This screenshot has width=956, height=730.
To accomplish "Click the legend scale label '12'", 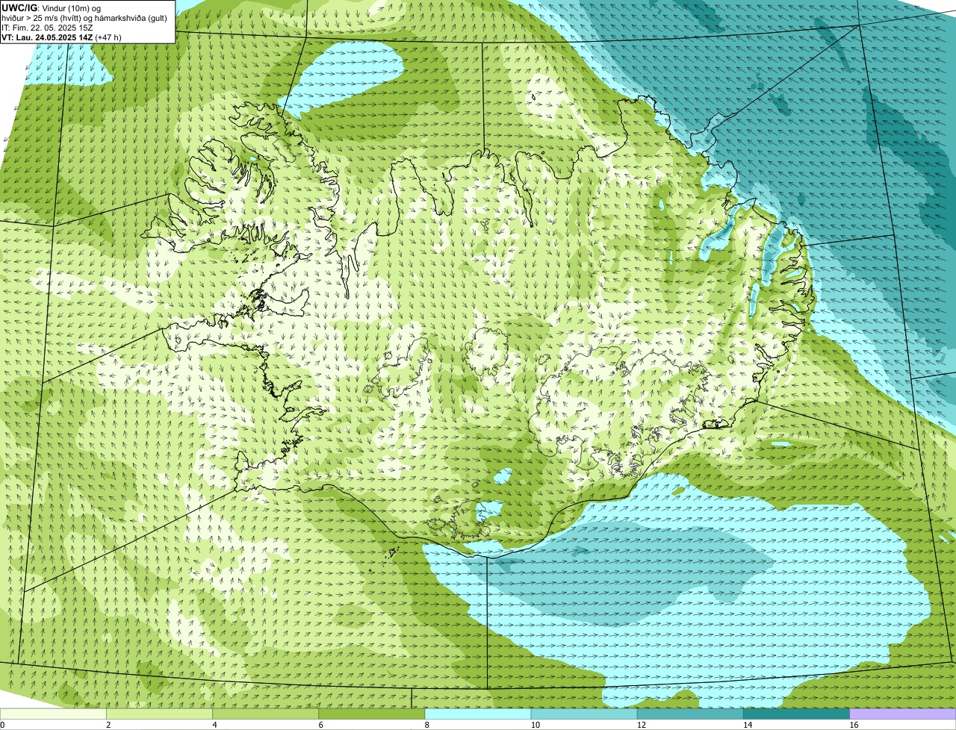I will pos(642,725).
